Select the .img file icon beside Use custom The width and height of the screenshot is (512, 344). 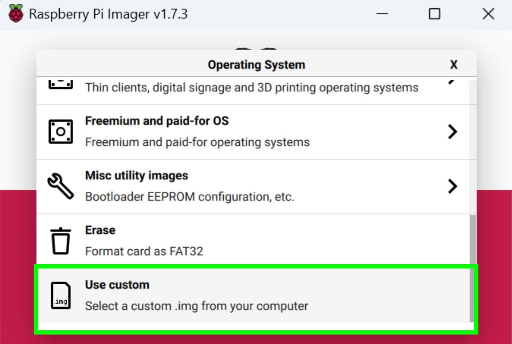pos(61,295)
